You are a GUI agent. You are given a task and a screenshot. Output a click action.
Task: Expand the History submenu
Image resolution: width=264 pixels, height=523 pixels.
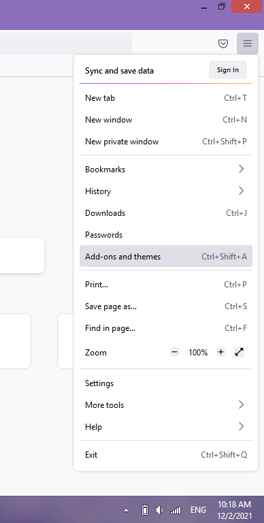166,191
